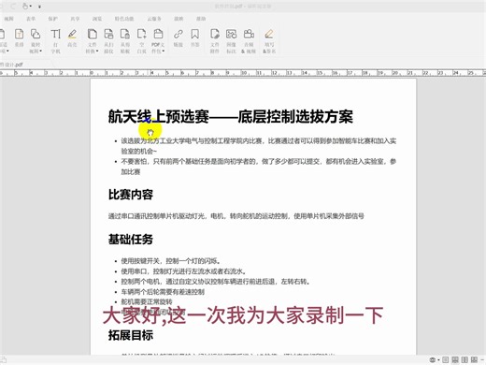Open the 帮助 ribbon tab
486x365 pixels.
201,19
